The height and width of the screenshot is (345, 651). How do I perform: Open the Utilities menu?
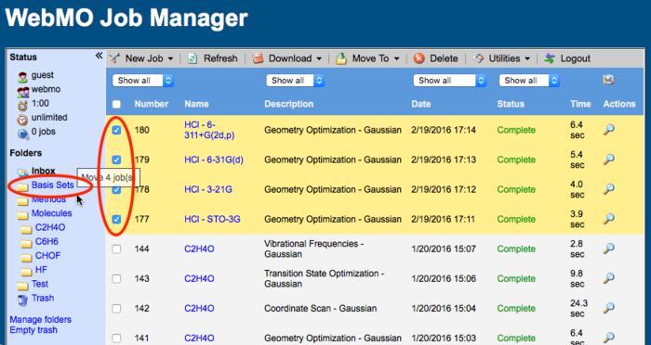(x=502, y=58)
